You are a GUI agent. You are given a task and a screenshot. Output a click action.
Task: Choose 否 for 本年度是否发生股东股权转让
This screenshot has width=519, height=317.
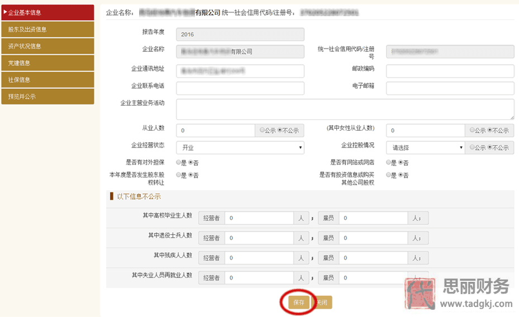[191, 175]
